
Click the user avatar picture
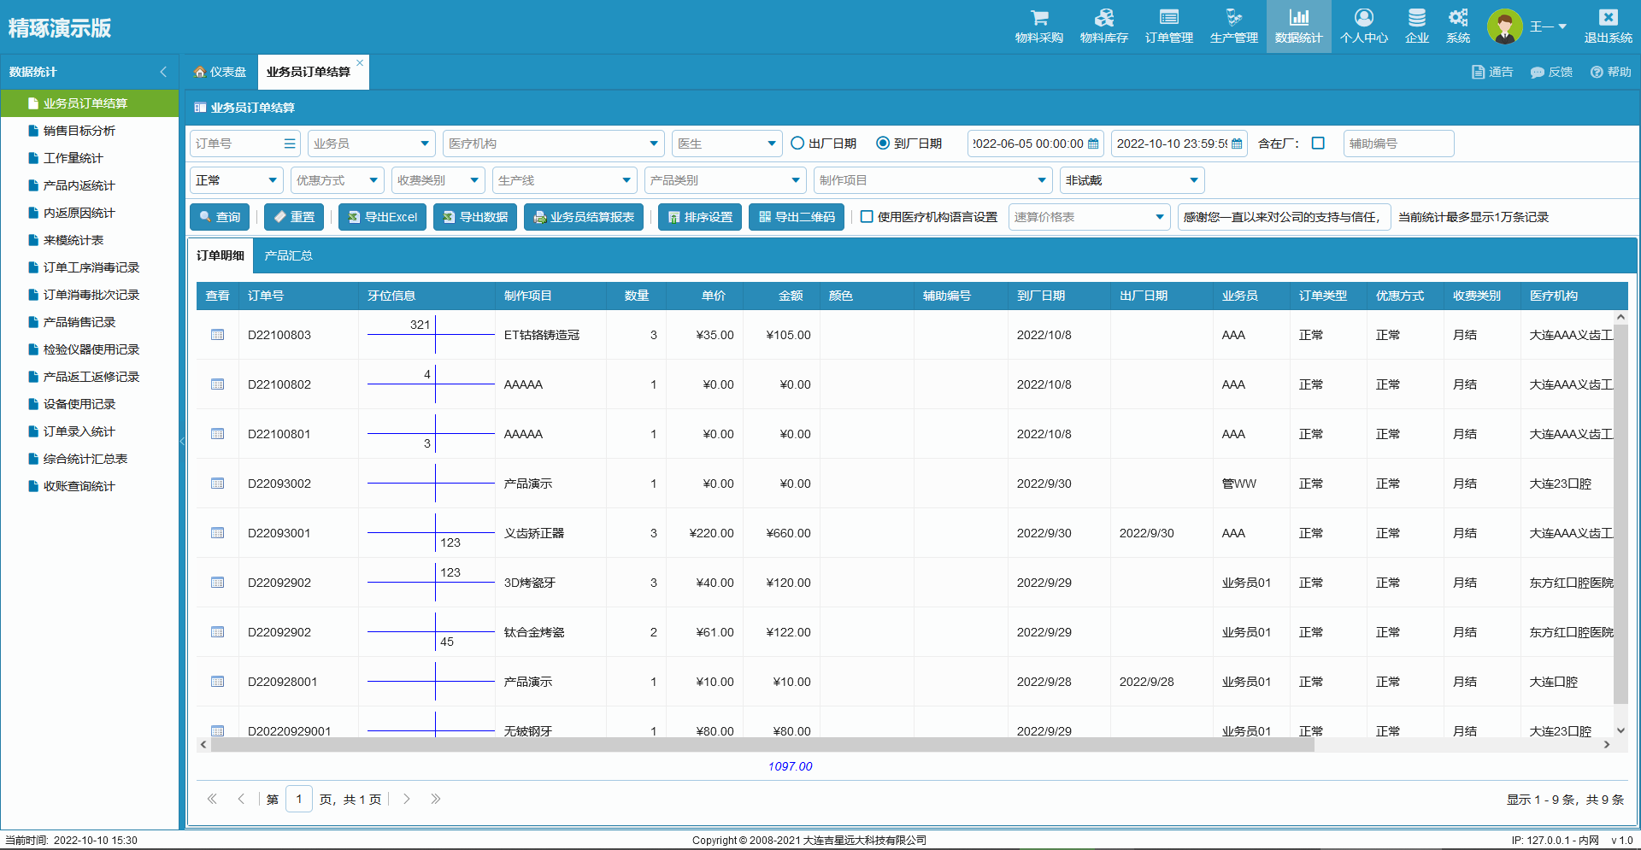pos(1504,26)
